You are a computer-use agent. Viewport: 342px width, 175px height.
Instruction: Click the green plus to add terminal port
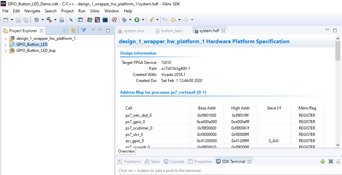point(323,162)
